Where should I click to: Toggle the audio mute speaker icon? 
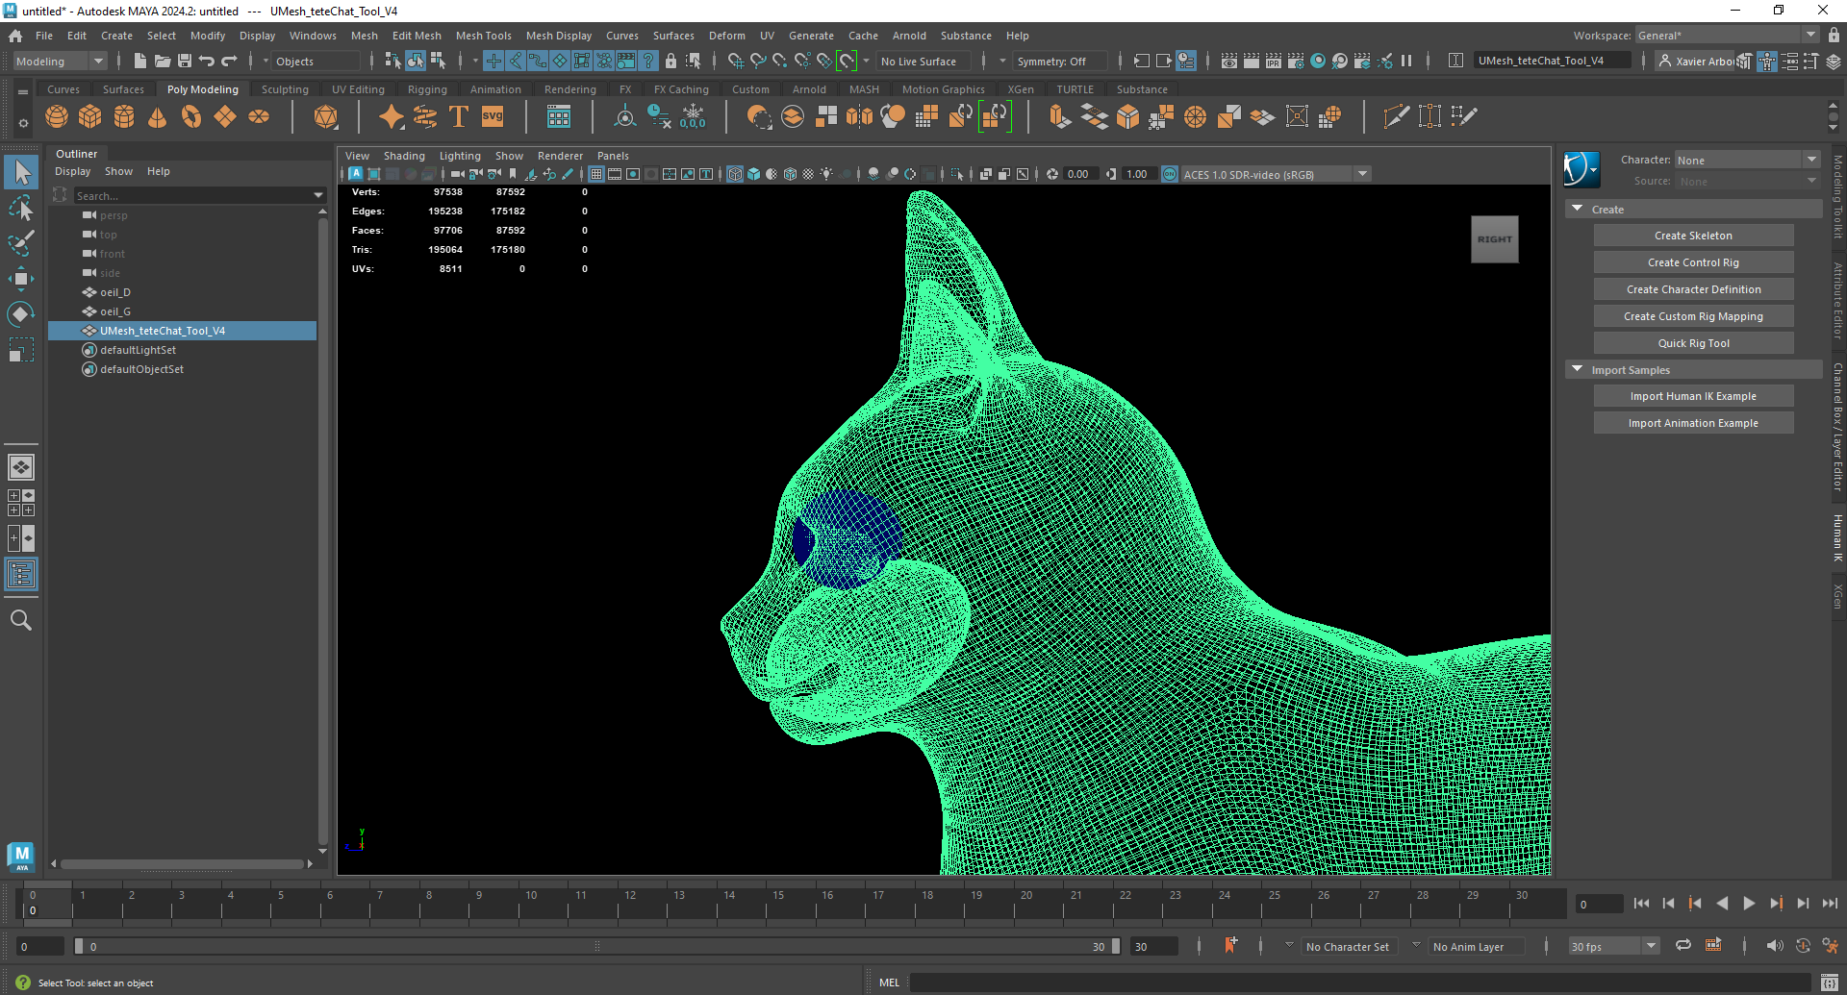[1775, 946]
